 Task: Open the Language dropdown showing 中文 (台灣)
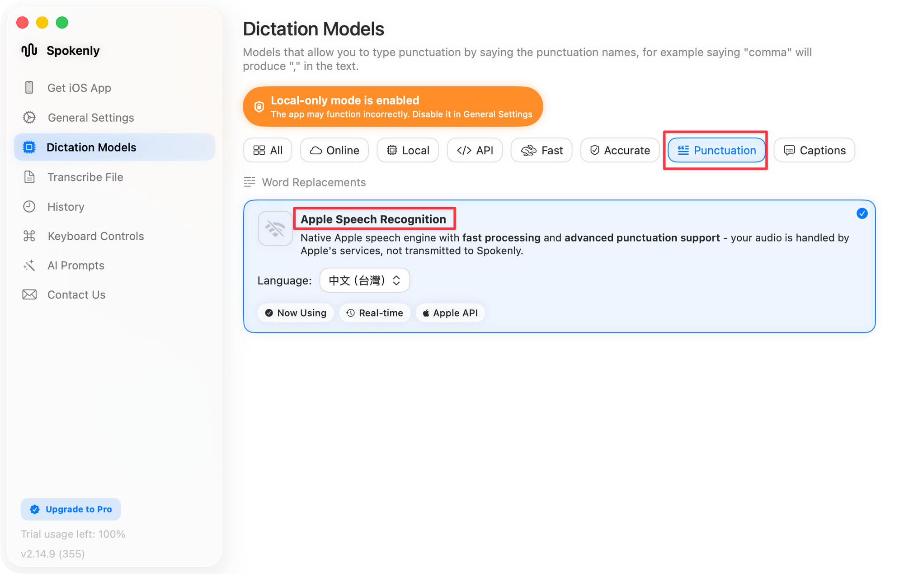pos(364,280)
